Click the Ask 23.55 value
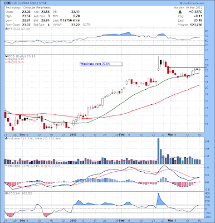 45,12
